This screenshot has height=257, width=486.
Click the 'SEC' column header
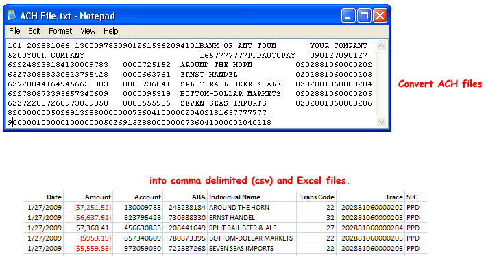click(x=412, y=197)
